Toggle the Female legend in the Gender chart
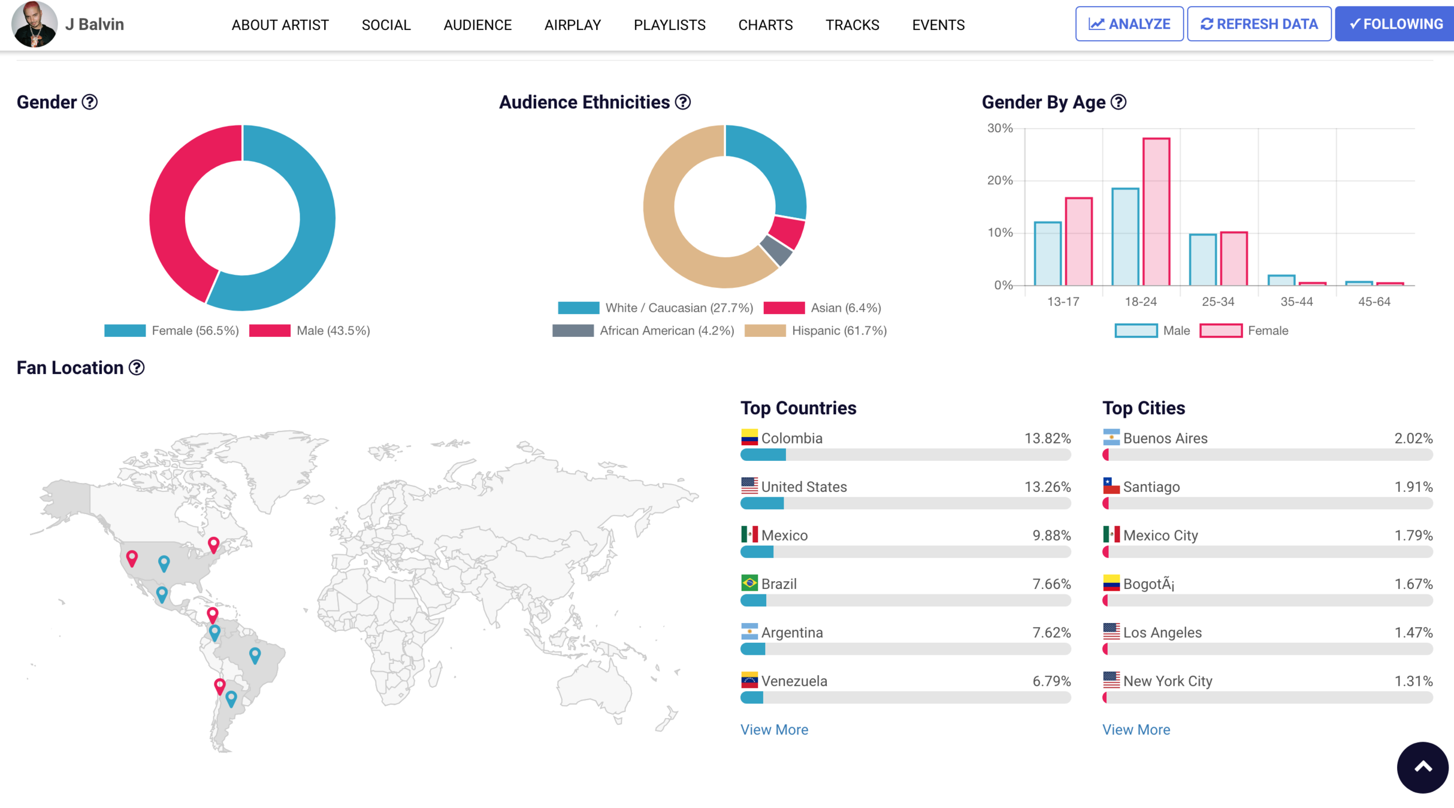 [x=171, y=330]
